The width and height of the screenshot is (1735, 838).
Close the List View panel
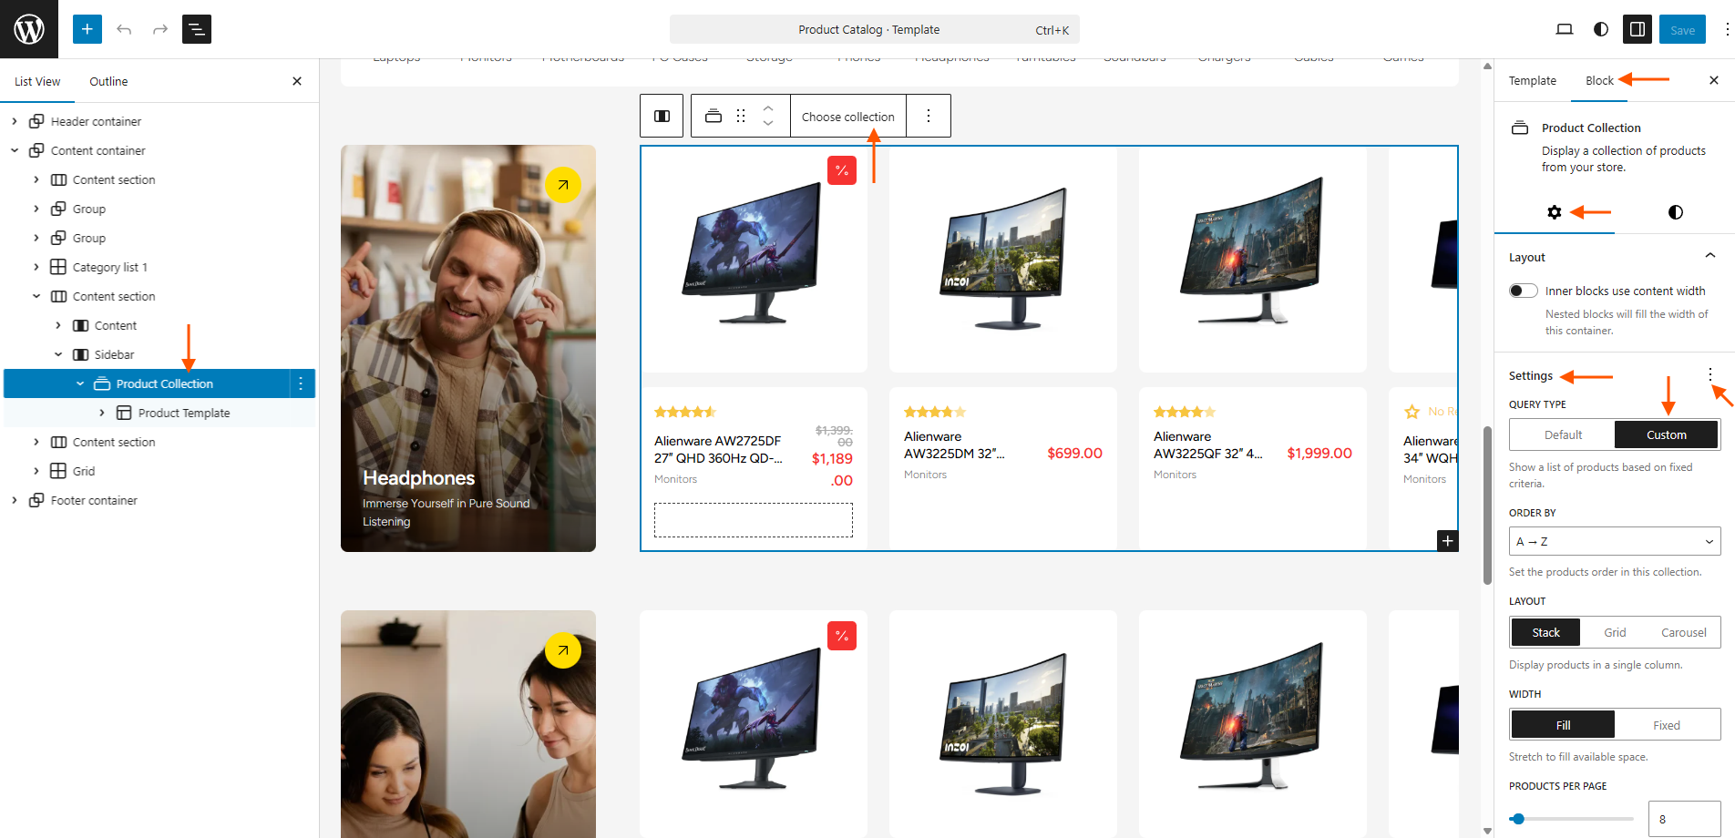[x=297, y=81]
